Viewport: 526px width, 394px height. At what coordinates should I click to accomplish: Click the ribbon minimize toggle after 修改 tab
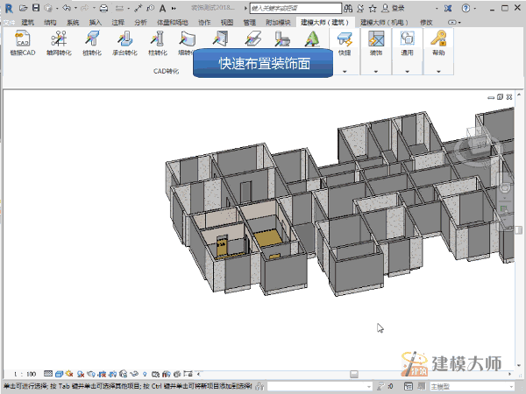pos(454,23)
